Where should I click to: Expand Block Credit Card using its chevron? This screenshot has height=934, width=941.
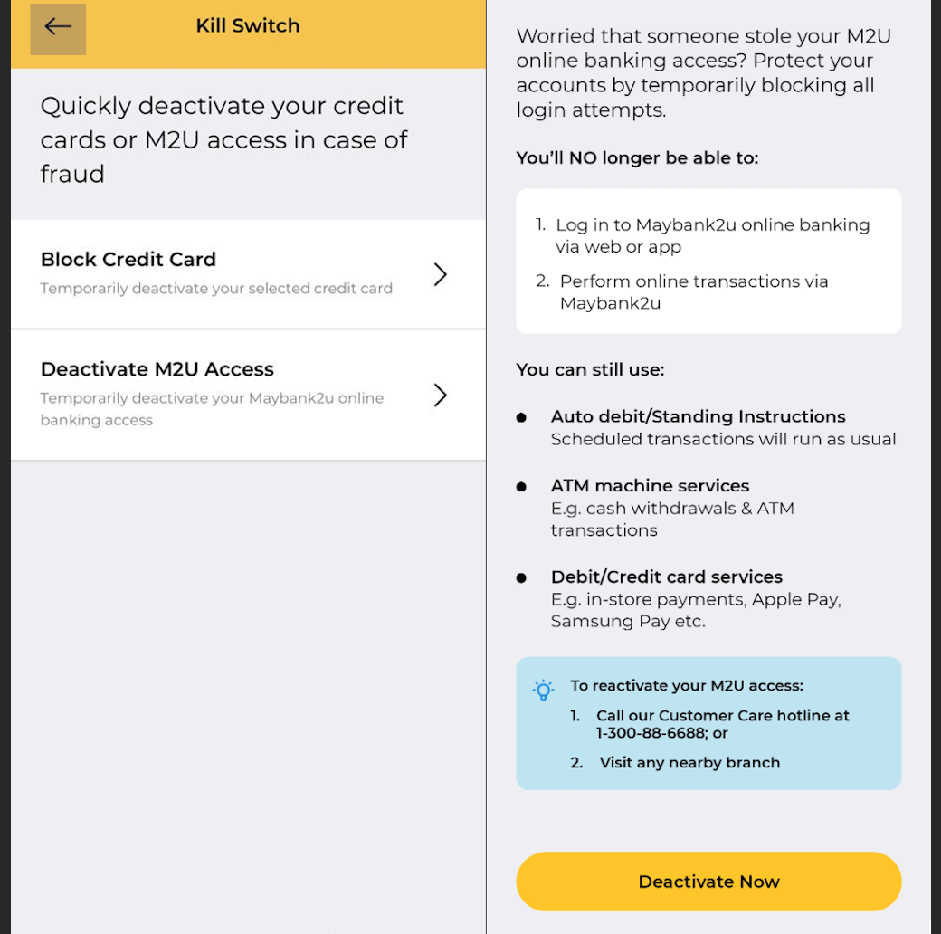coord(440,274)
